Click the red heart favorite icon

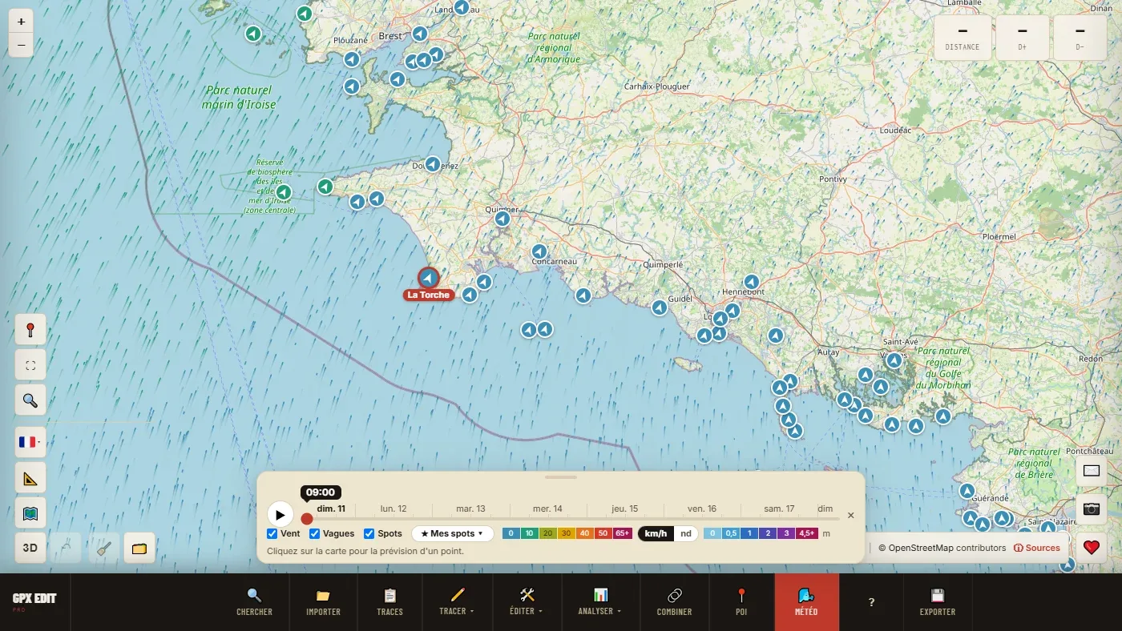[1091, 548]
